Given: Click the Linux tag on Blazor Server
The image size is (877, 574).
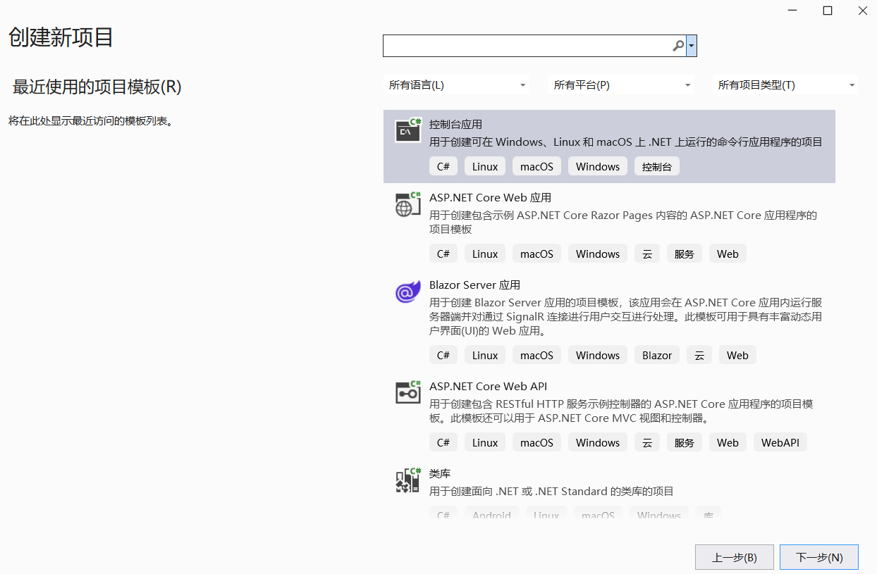Looking at the screenshot, I should tap(485, 355).
